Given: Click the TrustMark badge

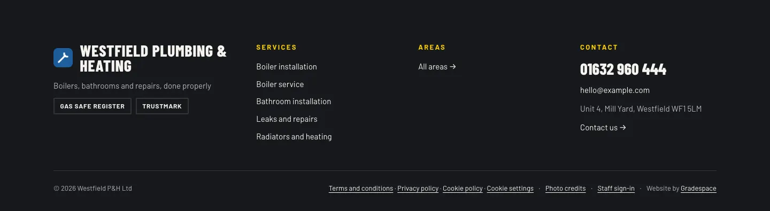Looking at the screenshot, I should click(162, 106).
